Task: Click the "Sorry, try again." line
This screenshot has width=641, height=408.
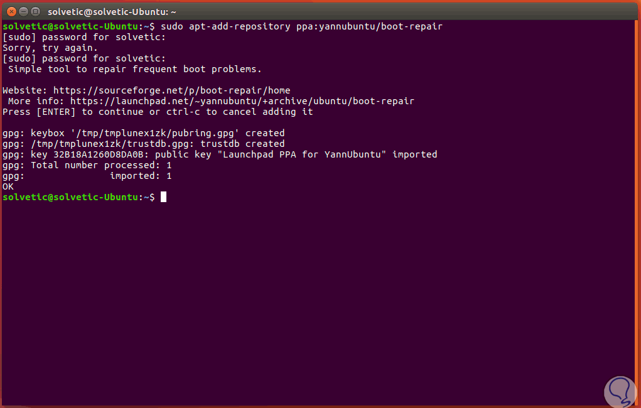Action: [50, 48]
